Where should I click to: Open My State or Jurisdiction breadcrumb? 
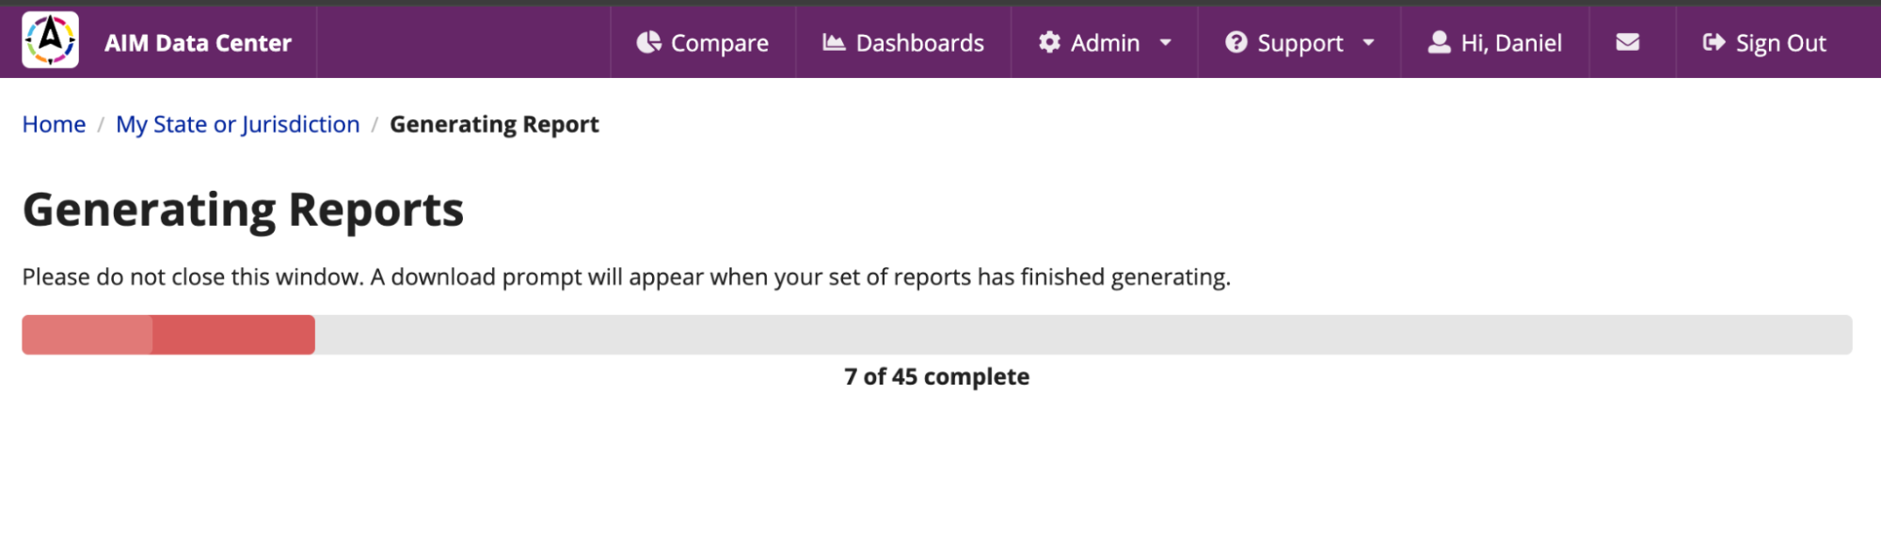237,123
